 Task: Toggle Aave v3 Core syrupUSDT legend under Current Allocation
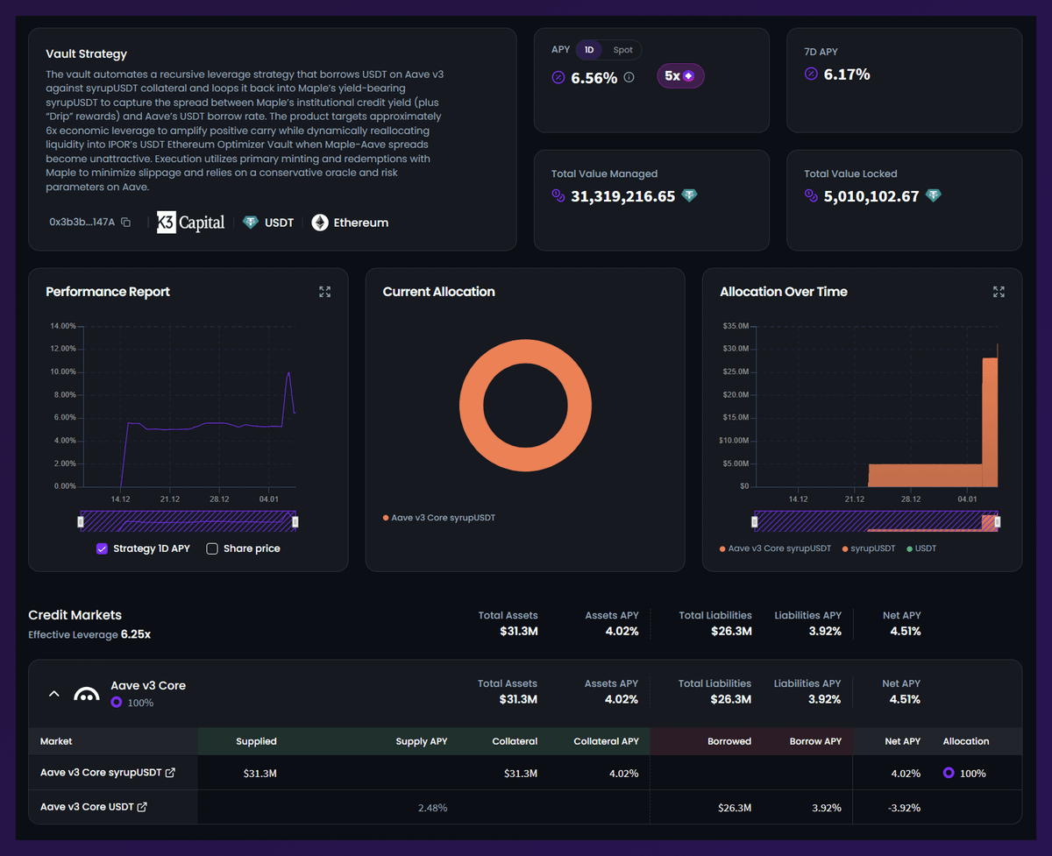pyautogui.click(x=438, y=518)
